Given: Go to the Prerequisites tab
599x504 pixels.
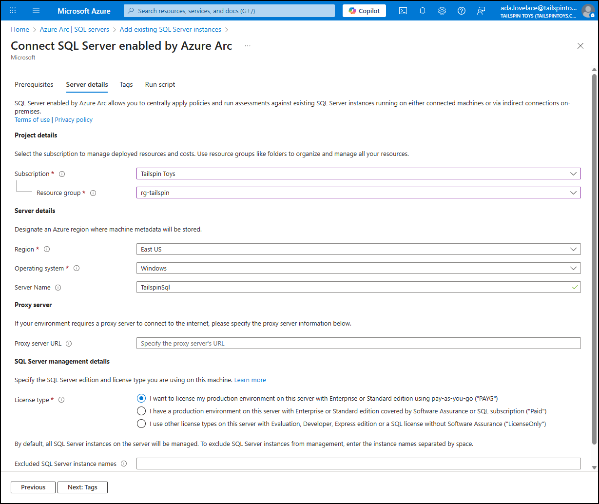Looking at the screenshot, I should click(34, 84).
